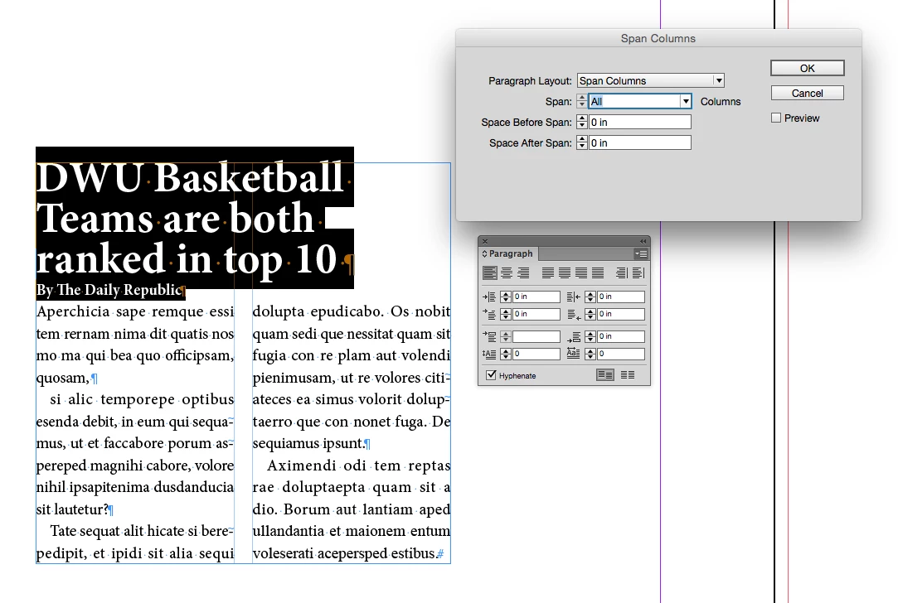Click the First Line Left Indent field

click(536, 314)
